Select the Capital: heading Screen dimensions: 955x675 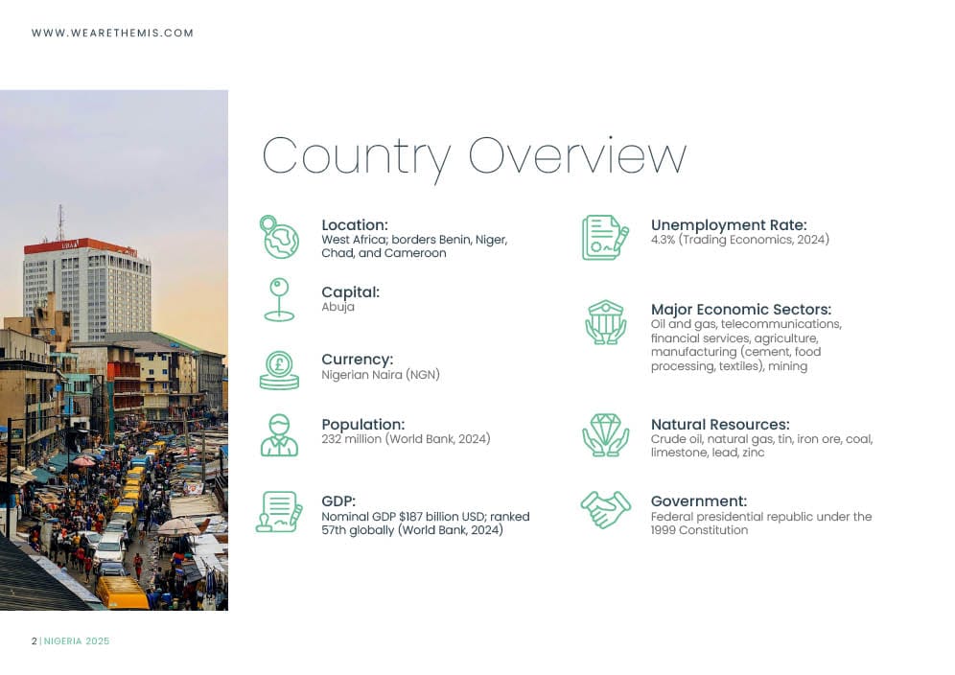pos(350,292)
